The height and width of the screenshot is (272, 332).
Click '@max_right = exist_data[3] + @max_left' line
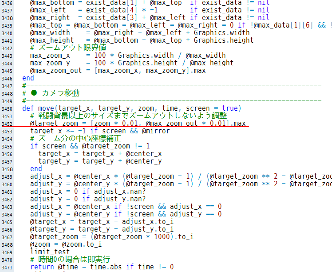click(150, 18)
